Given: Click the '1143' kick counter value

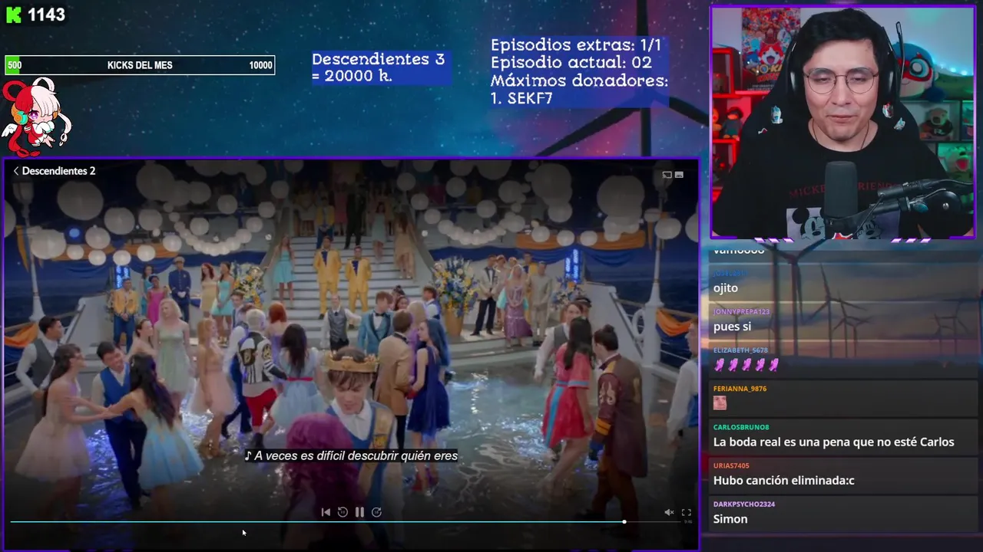Looking at the screenshot, I should [x=46, y=15].
